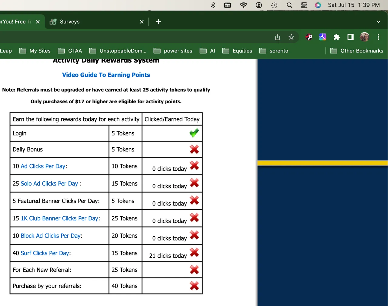Launch Siri from the menu bar
Viewport: 388px width, 306px height.
click(x=318, y=5)
